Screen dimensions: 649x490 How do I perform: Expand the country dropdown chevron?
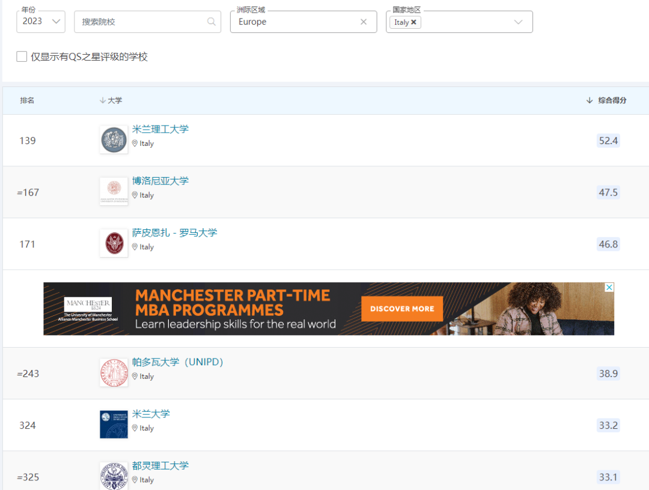[x=518, y=22]
